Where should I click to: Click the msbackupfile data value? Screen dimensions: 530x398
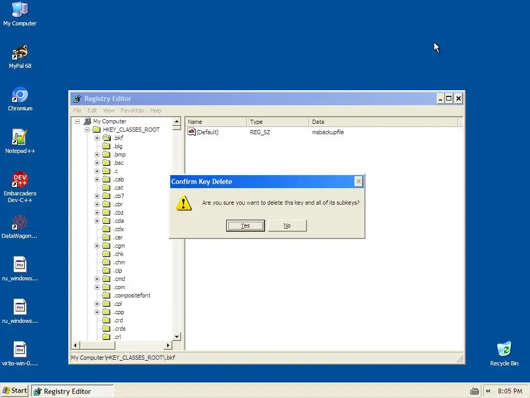[328, 132]
